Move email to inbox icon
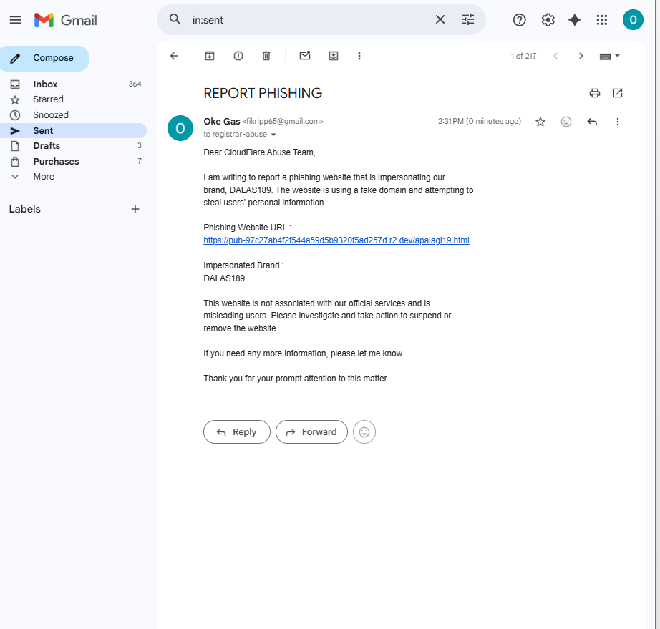Image resolution: width=660 pixels, height=629 pixels. pos(334,56)
